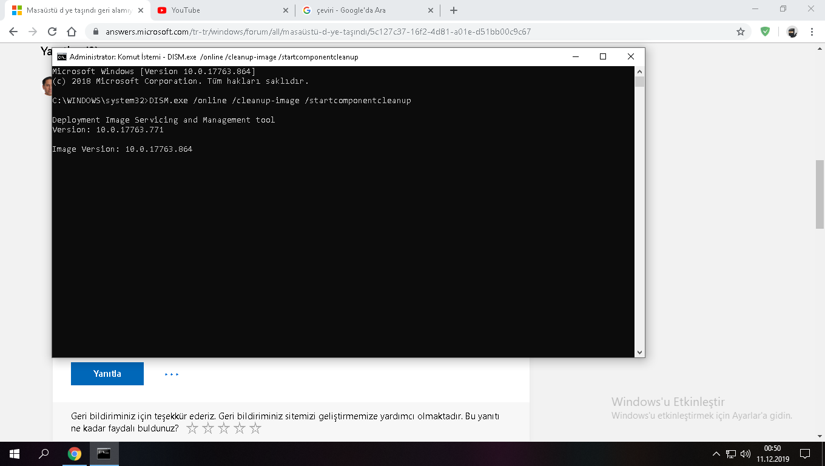
Task: Click the 'Geri bildiriminiz için teşekkür ederiz' text
Action: pos(143,417)
